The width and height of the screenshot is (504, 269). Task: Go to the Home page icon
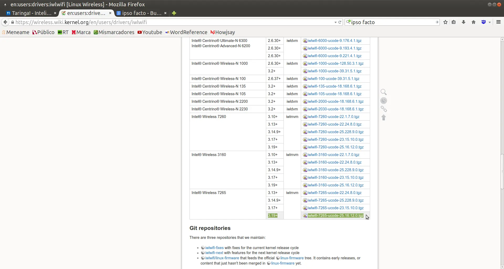(x=474, y=22)
